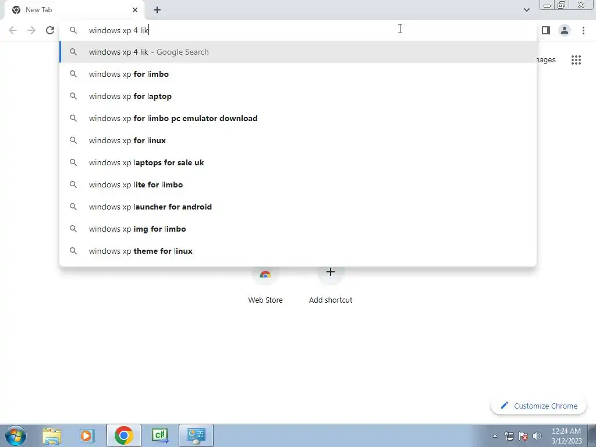Open the control panel taskbar icon
The height and width of the screenshot is (447, 596).
pos(196,435)
